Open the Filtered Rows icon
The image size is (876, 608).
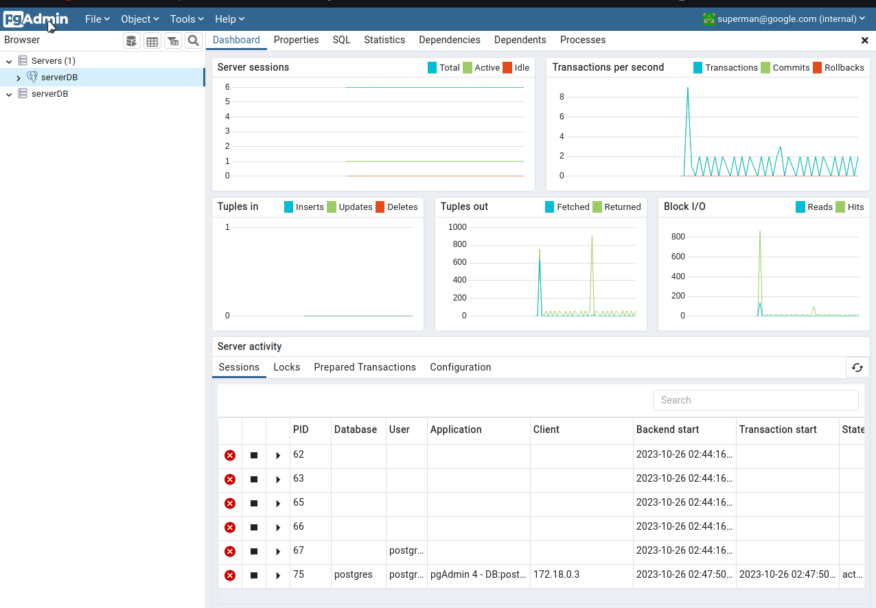coord(173,41)
